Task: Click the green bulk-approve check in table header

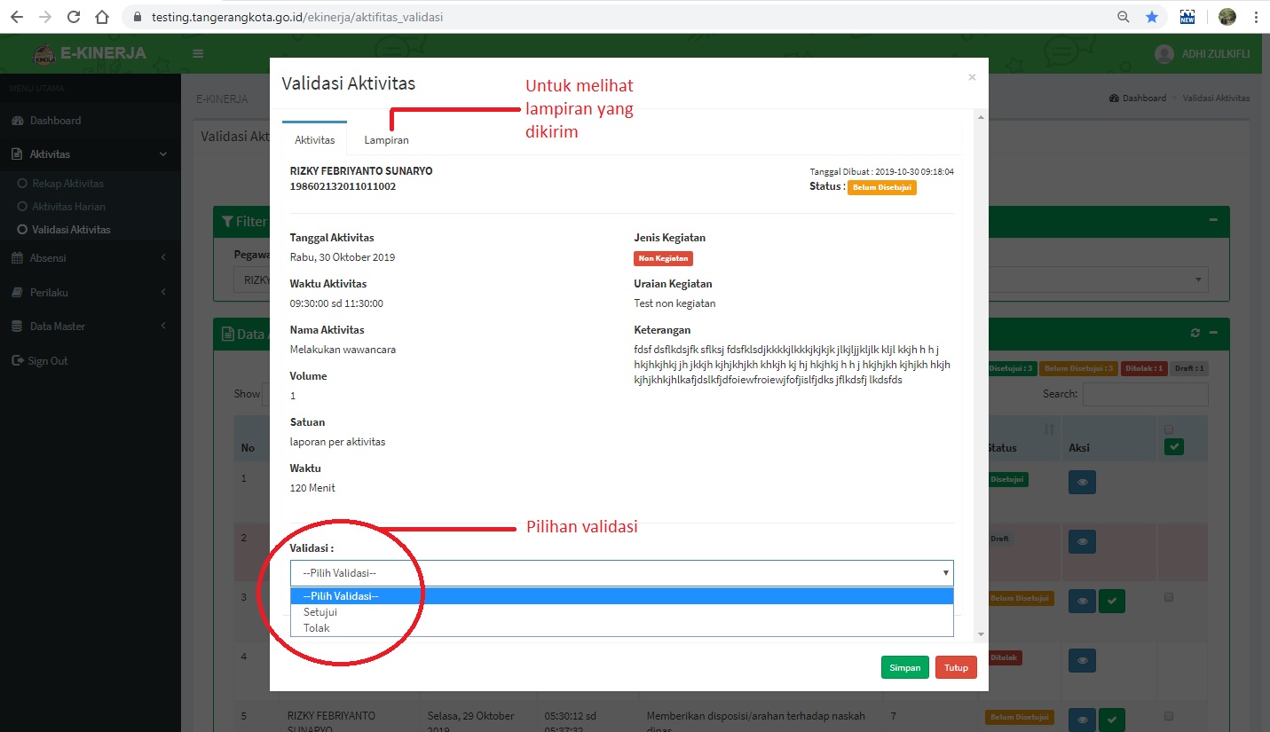Action: click(x=1173, y=447)
